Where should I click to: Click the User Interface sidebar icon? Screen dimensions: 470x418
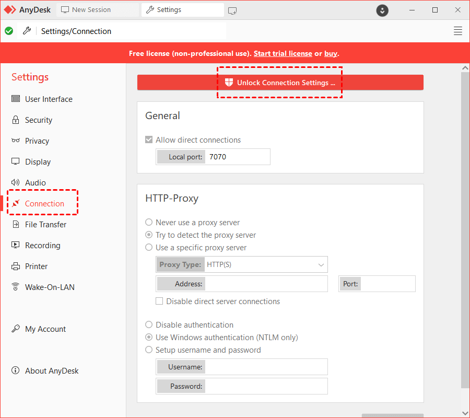click(16, 99)
